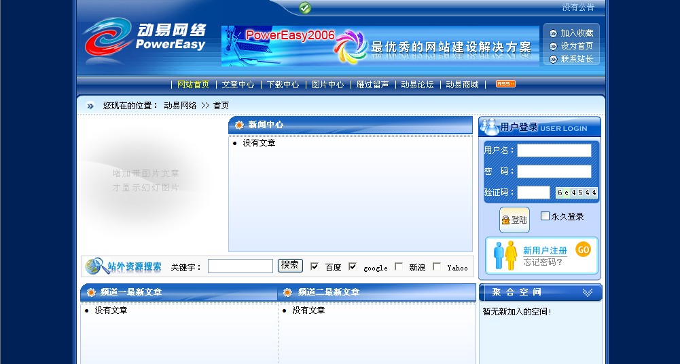Screen dimensions: 680x364
Task: Open 网站首页 in the nav bar
Action: pyautogui.click(x=193, y=85)
